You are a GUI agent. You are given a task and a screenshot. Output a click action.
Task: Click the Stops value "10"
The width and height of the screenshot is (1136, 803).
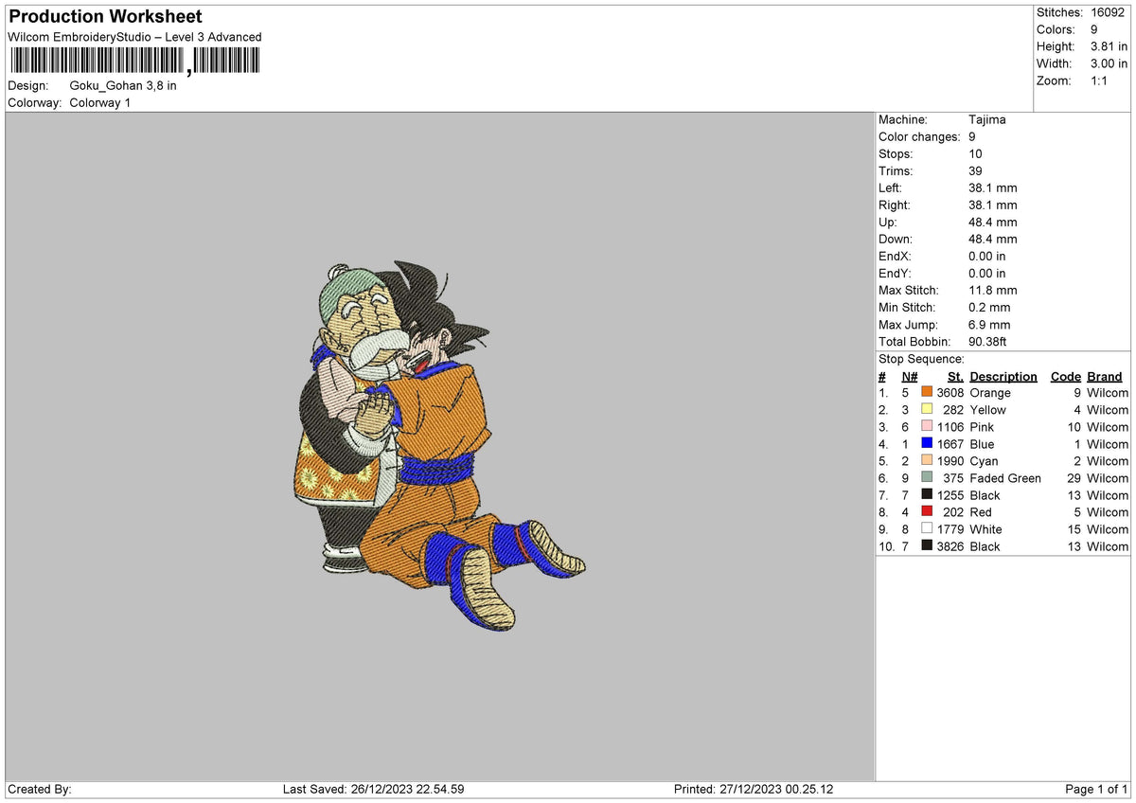click(x=976, y=153)
